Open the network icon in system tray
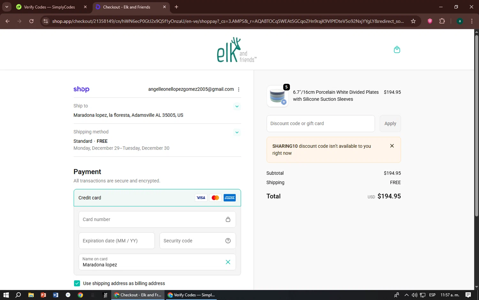479x300 pixels. pos(423,295)
